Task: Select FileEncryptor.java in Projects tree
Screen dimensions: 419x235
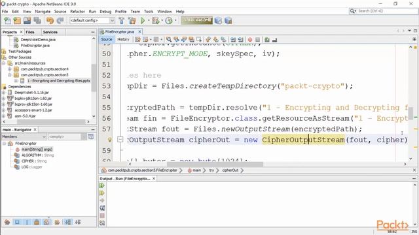Action: pyautogui.click(x=35, y=45)
